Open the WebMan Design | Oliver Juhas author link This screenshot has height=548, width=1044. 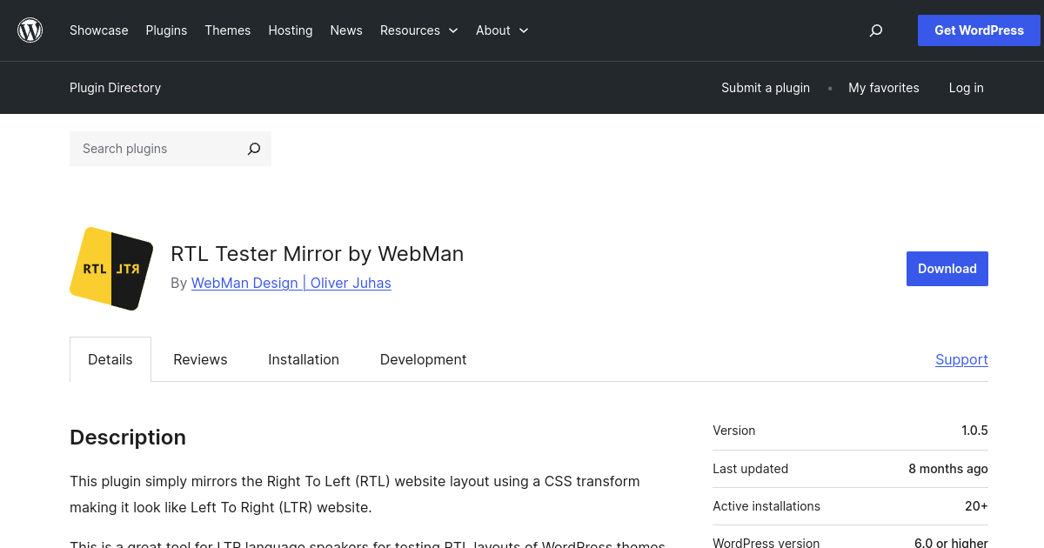(x=291, y=283)
